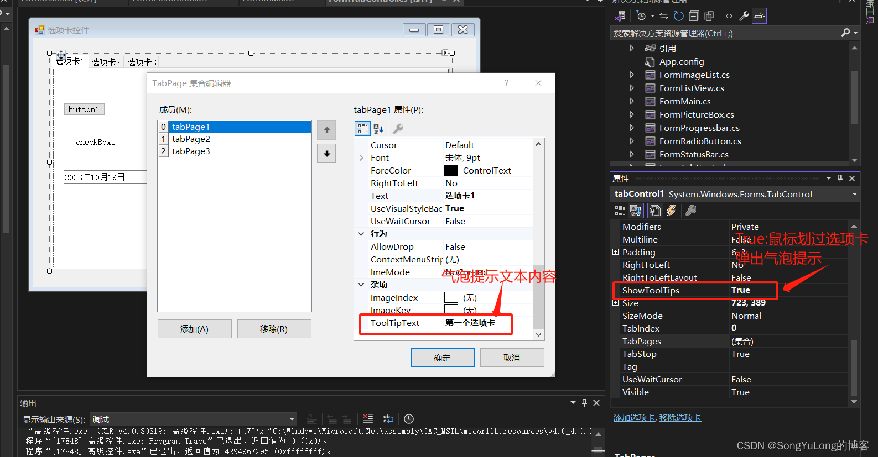The height and width of the screenshot is (457, 878).
Task: Click 移除(R) button
Action: (274, 329)
